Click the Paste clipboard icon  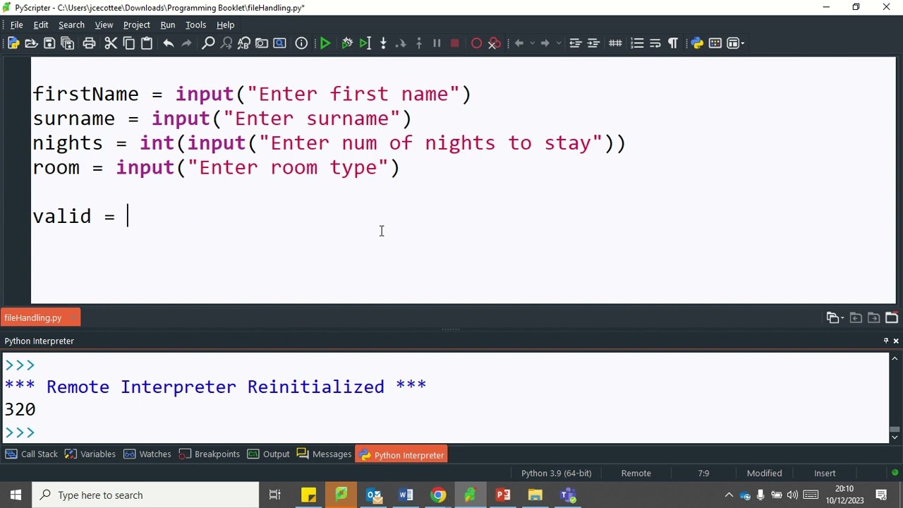(x=147, y=43)
